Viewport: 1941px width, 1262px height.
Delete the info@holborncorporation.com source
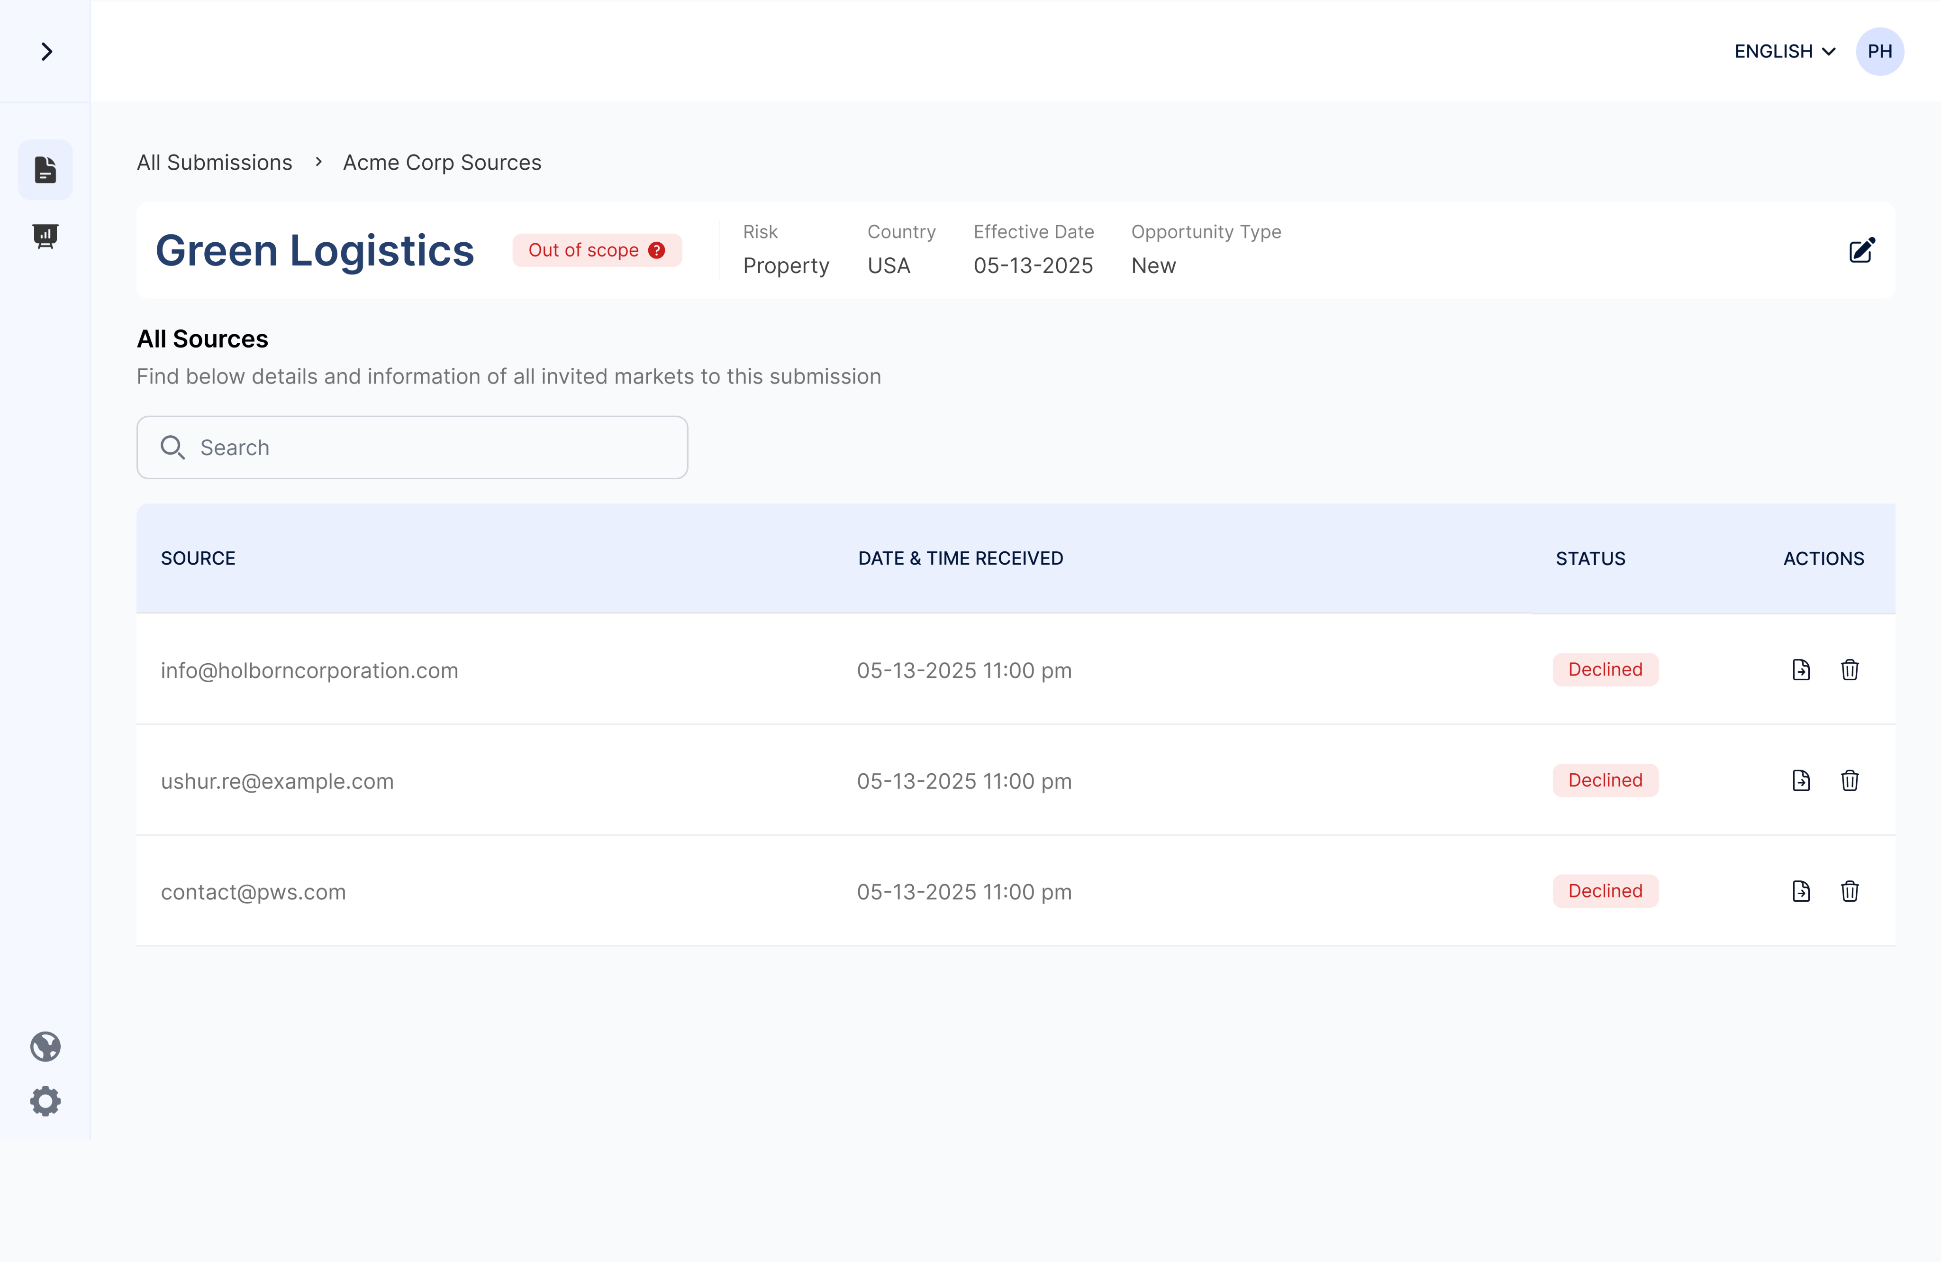click(x=1850, y=670)
